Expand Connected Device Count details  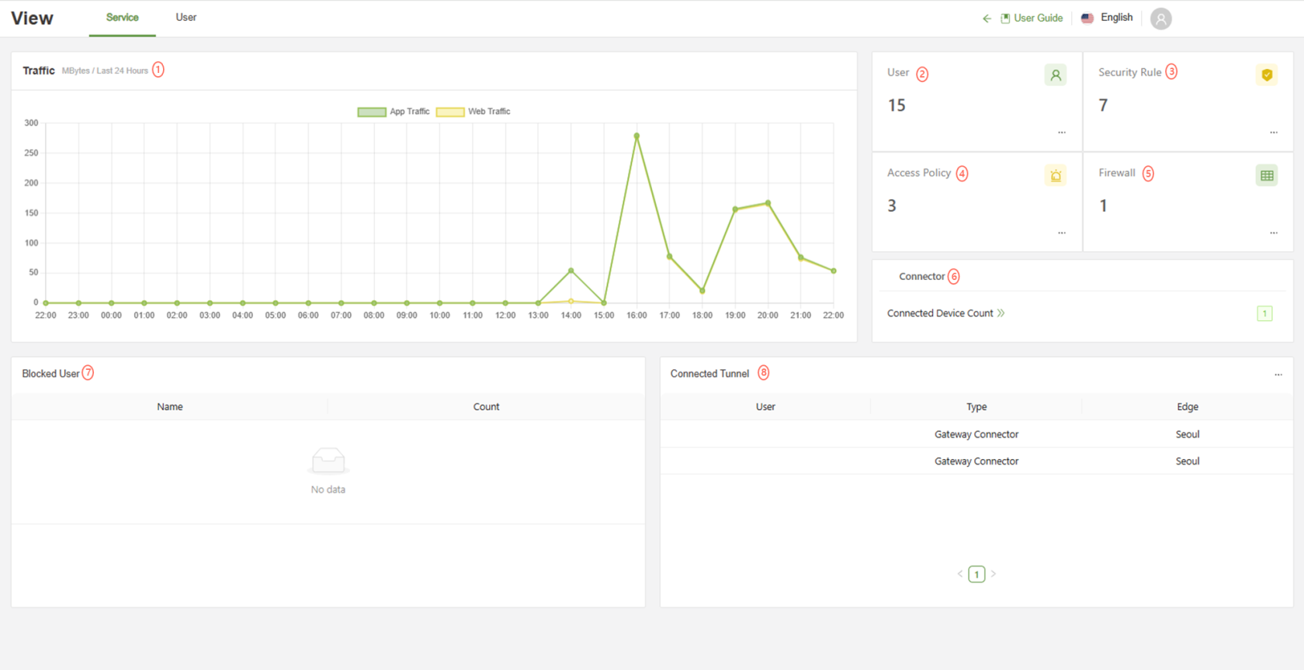tap(1001, 313)
